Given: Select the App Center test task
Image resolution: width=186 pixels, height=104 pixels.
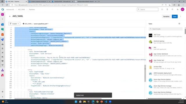Looking at the screenshot, I should coord(166,61).
